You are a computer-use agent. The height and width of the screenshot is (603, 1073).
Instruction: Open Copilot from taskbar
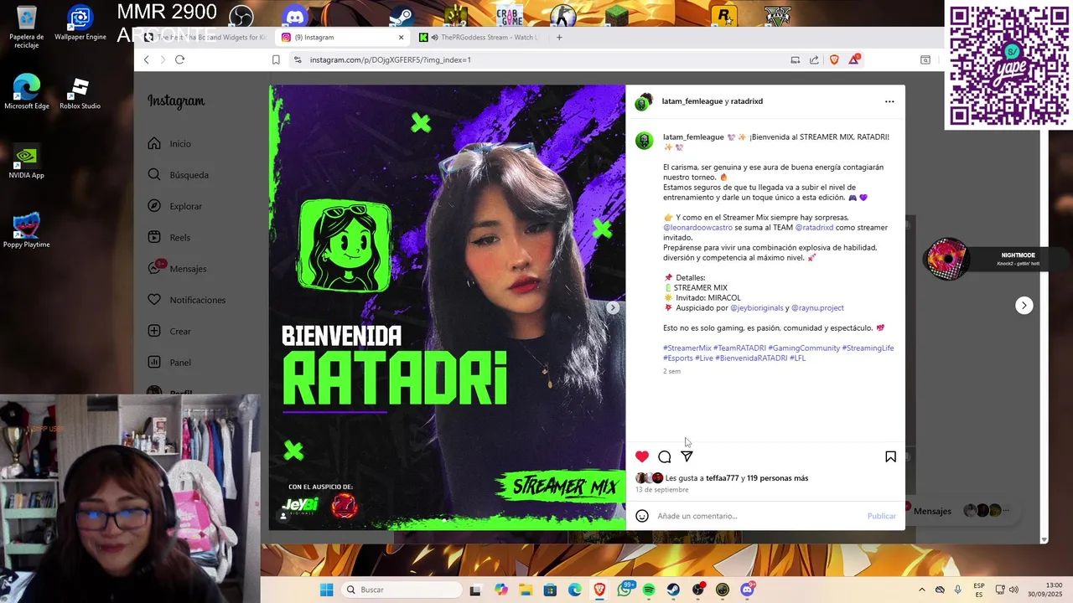(x=501, y=590)
